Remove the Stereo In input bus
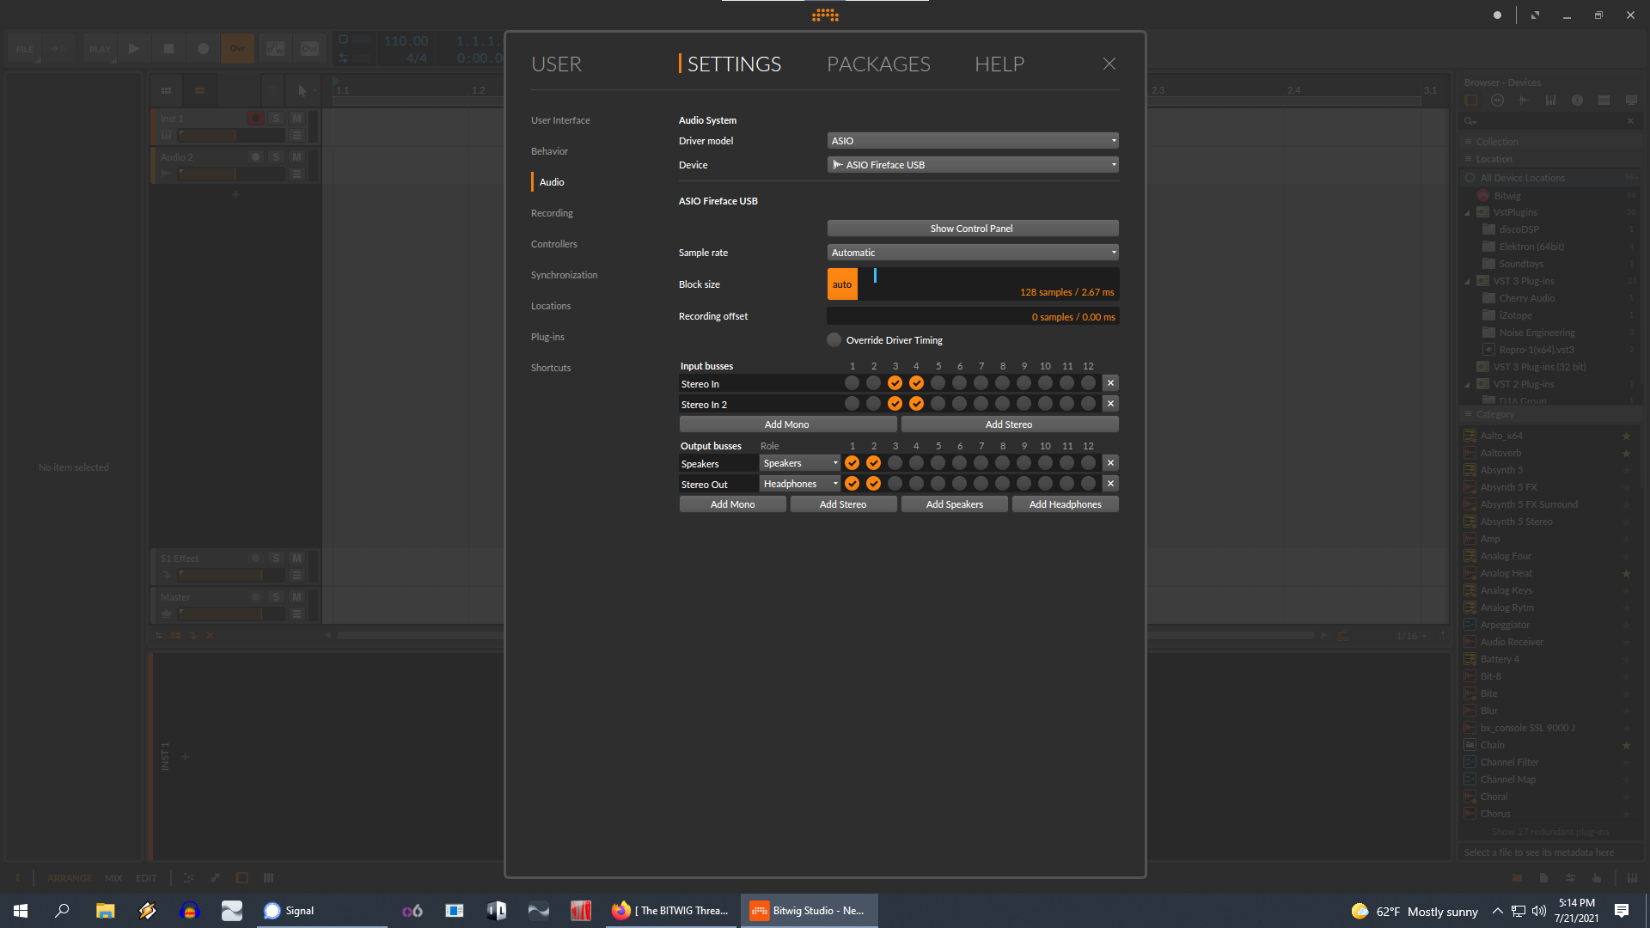The height and width of the screenshot is (928, 1650). pyautogui.click(x=1110, y=383)
